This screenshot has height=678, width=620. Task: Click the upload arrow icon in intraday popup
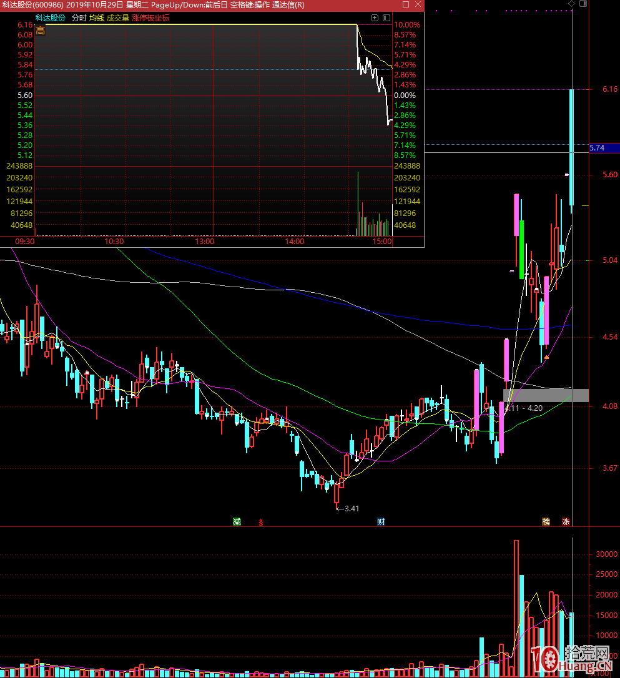(x=375, y=17)
